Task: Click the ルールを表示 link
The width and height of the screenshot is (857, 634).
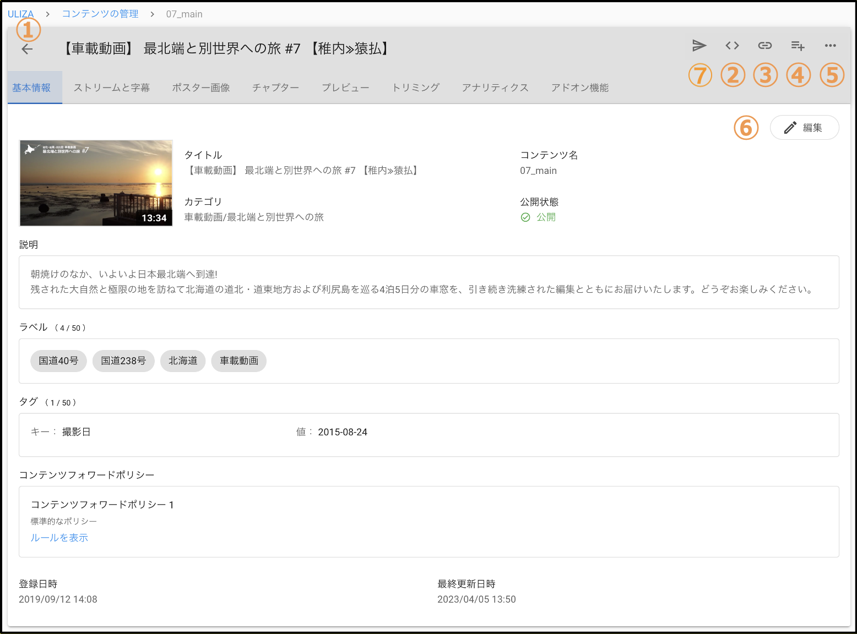Action: coord(59,538)
